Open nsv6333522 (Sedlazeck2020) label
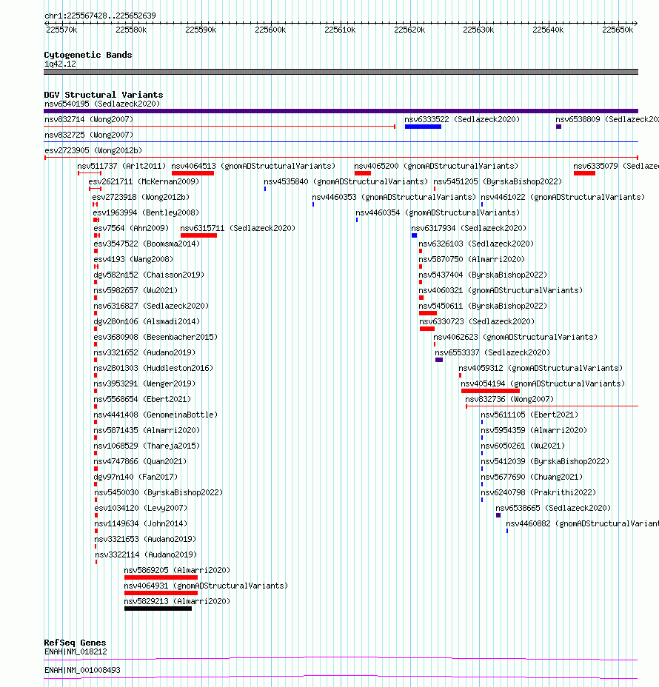Viewport: 659px width, 687px height. point(462,119)
